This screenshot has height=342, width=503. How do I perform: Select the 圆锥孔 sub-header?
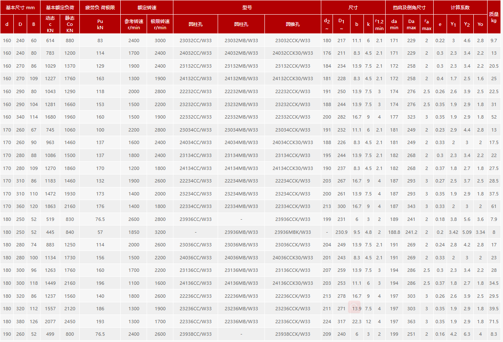pyautogui.click(x=292, y=24)
